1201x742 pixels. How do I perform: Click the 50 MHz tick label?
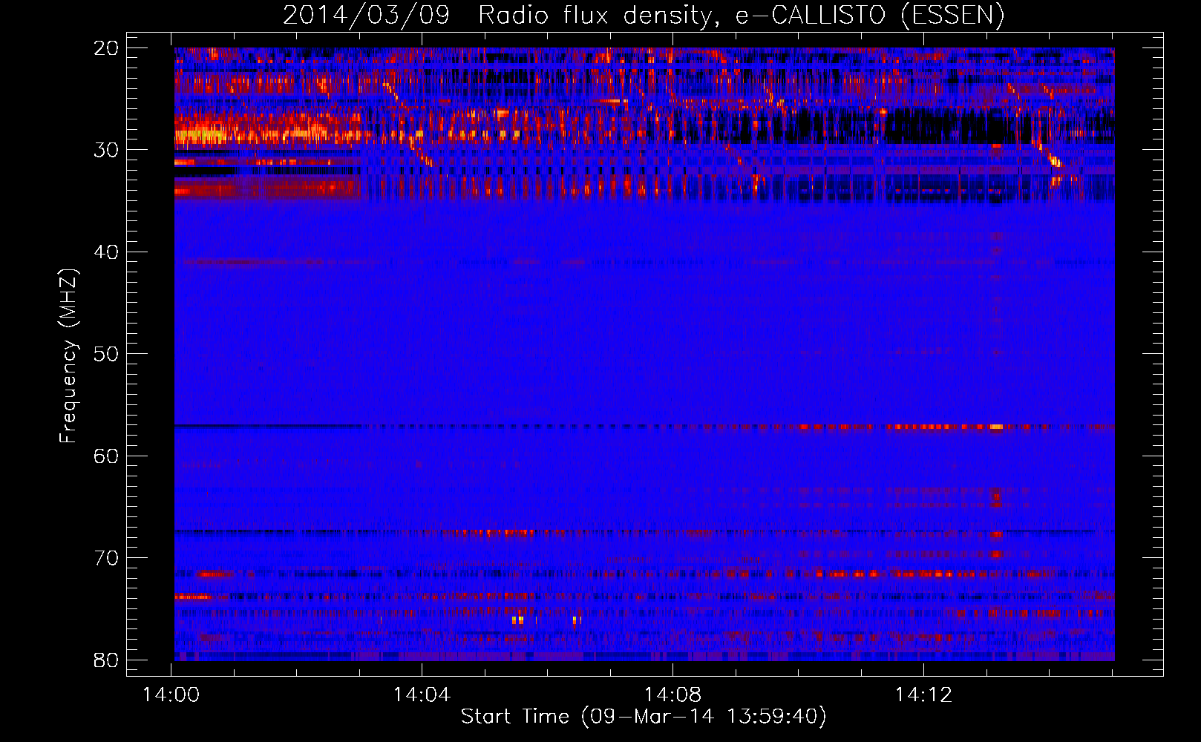(106, 354)
